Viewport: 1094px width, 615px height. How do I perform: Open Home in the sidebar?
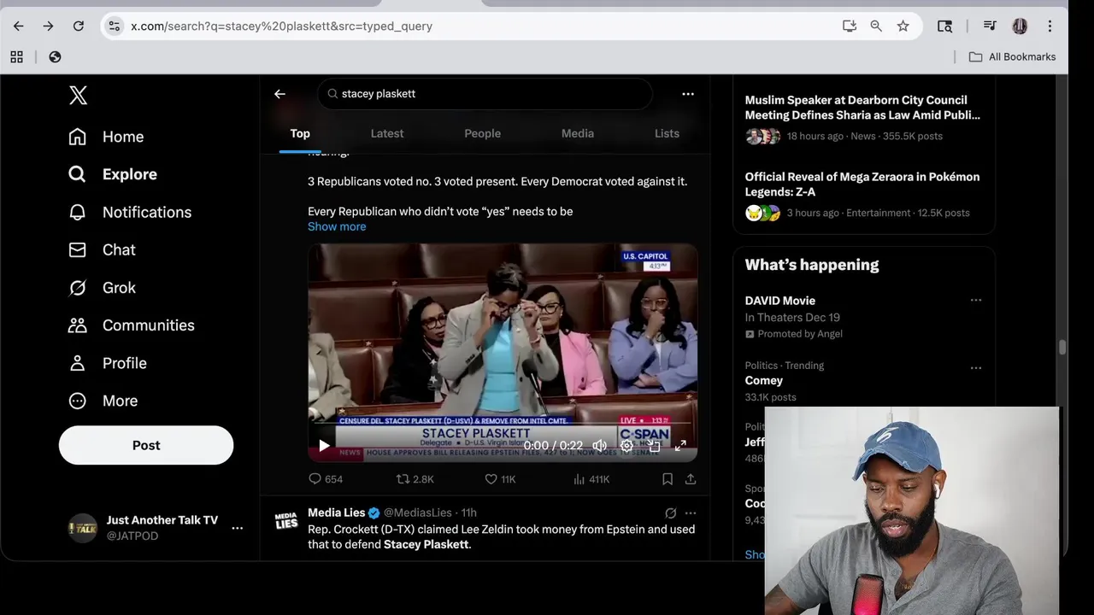123,137
